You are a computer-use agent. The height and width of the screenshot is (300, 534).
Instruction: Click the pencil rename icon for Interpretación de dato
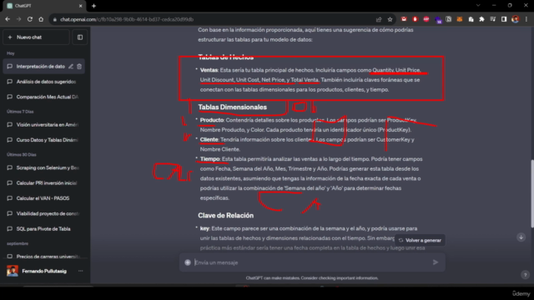(70, 67)
